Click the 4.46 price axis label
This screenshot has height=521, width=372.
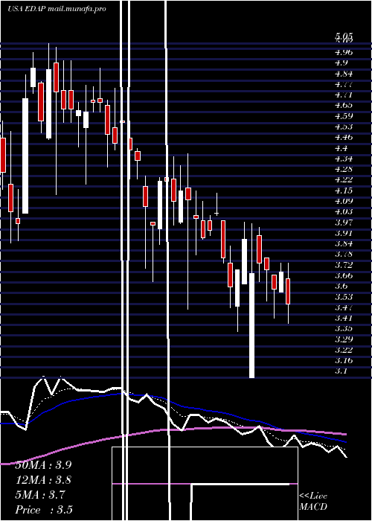click(x=344, y=137)
